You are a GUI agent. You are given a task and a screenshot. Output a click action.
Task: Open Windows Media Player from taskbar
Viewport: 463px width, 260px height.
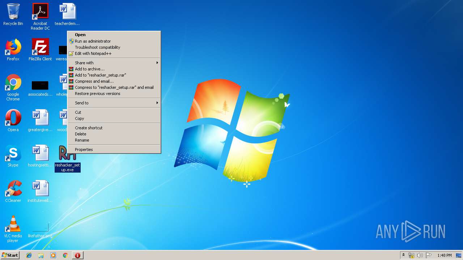point(53,255)
